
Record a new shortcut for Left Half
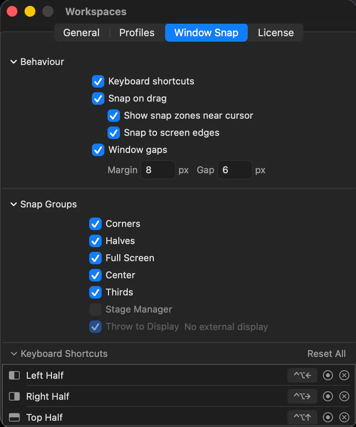pyautogui.click(x=328, y=375)
